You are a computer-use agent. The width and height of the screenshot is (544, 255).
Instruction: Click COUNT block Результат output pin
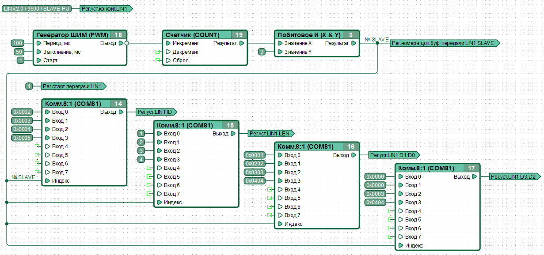tap(242, 43)
